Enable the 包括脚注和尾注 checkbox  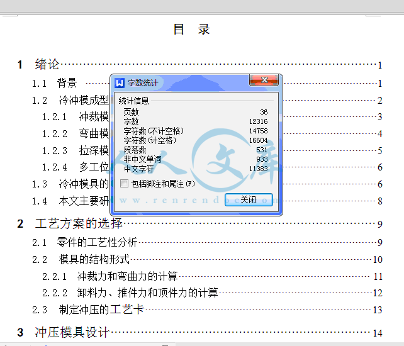pyautogui.click(x=124, y=184)
